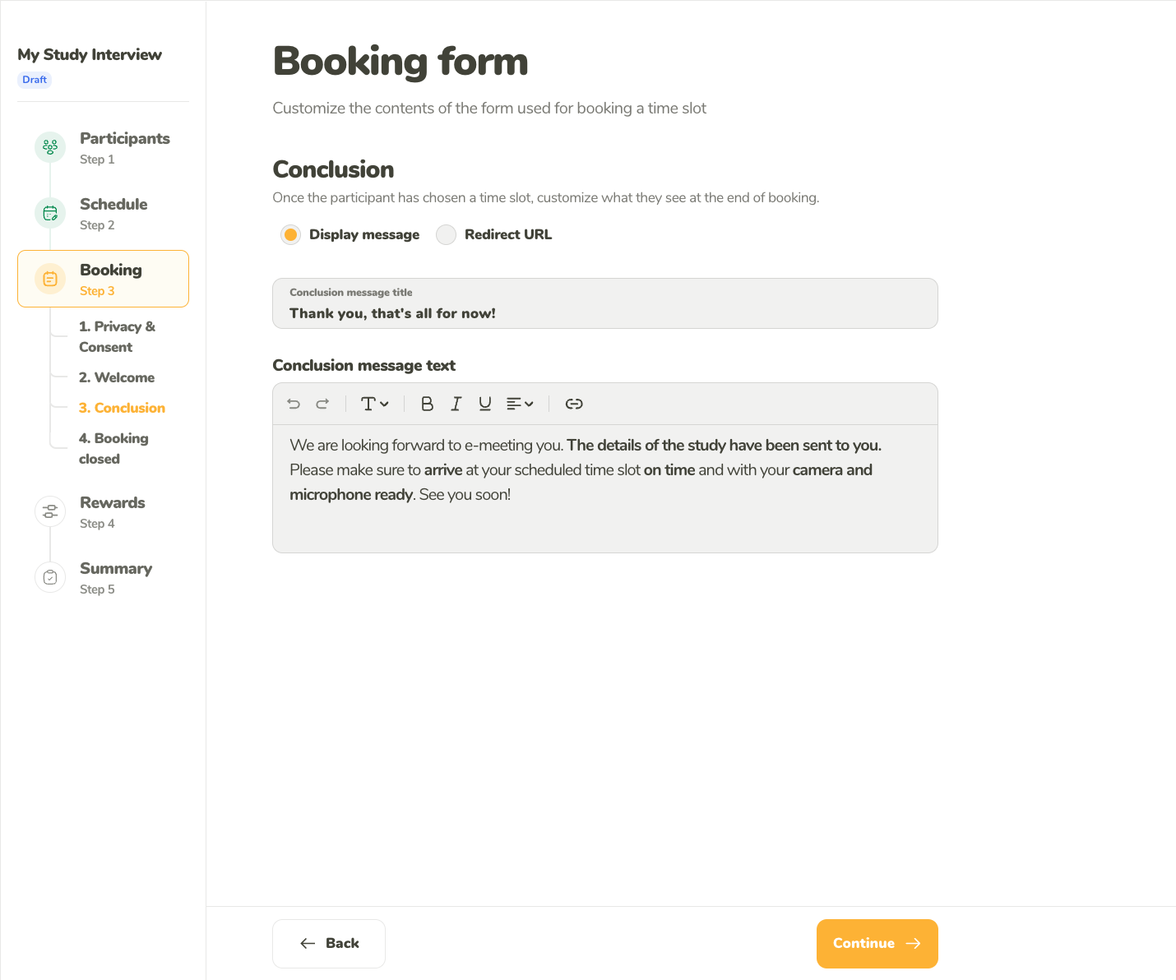1176x980 pixels.
Task: Insert a hyperlink using the link icon
Action: [574, 404]
